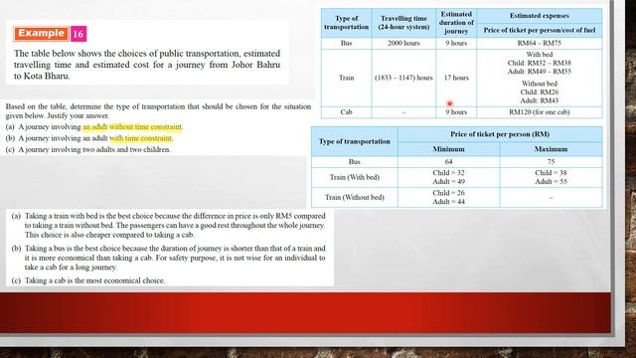Image resolution: width=636 pixels, height=358 pixels.
Task: Click the "2000 hours" cell in Bus row
Action: (403, 43)
